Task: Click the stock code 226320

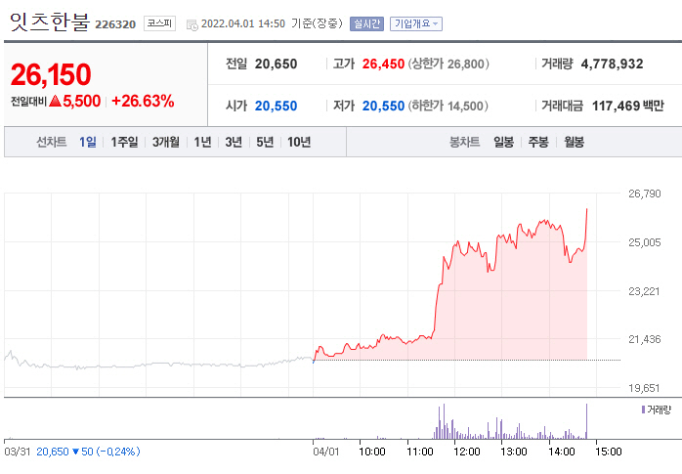Action: coord(115,24)
